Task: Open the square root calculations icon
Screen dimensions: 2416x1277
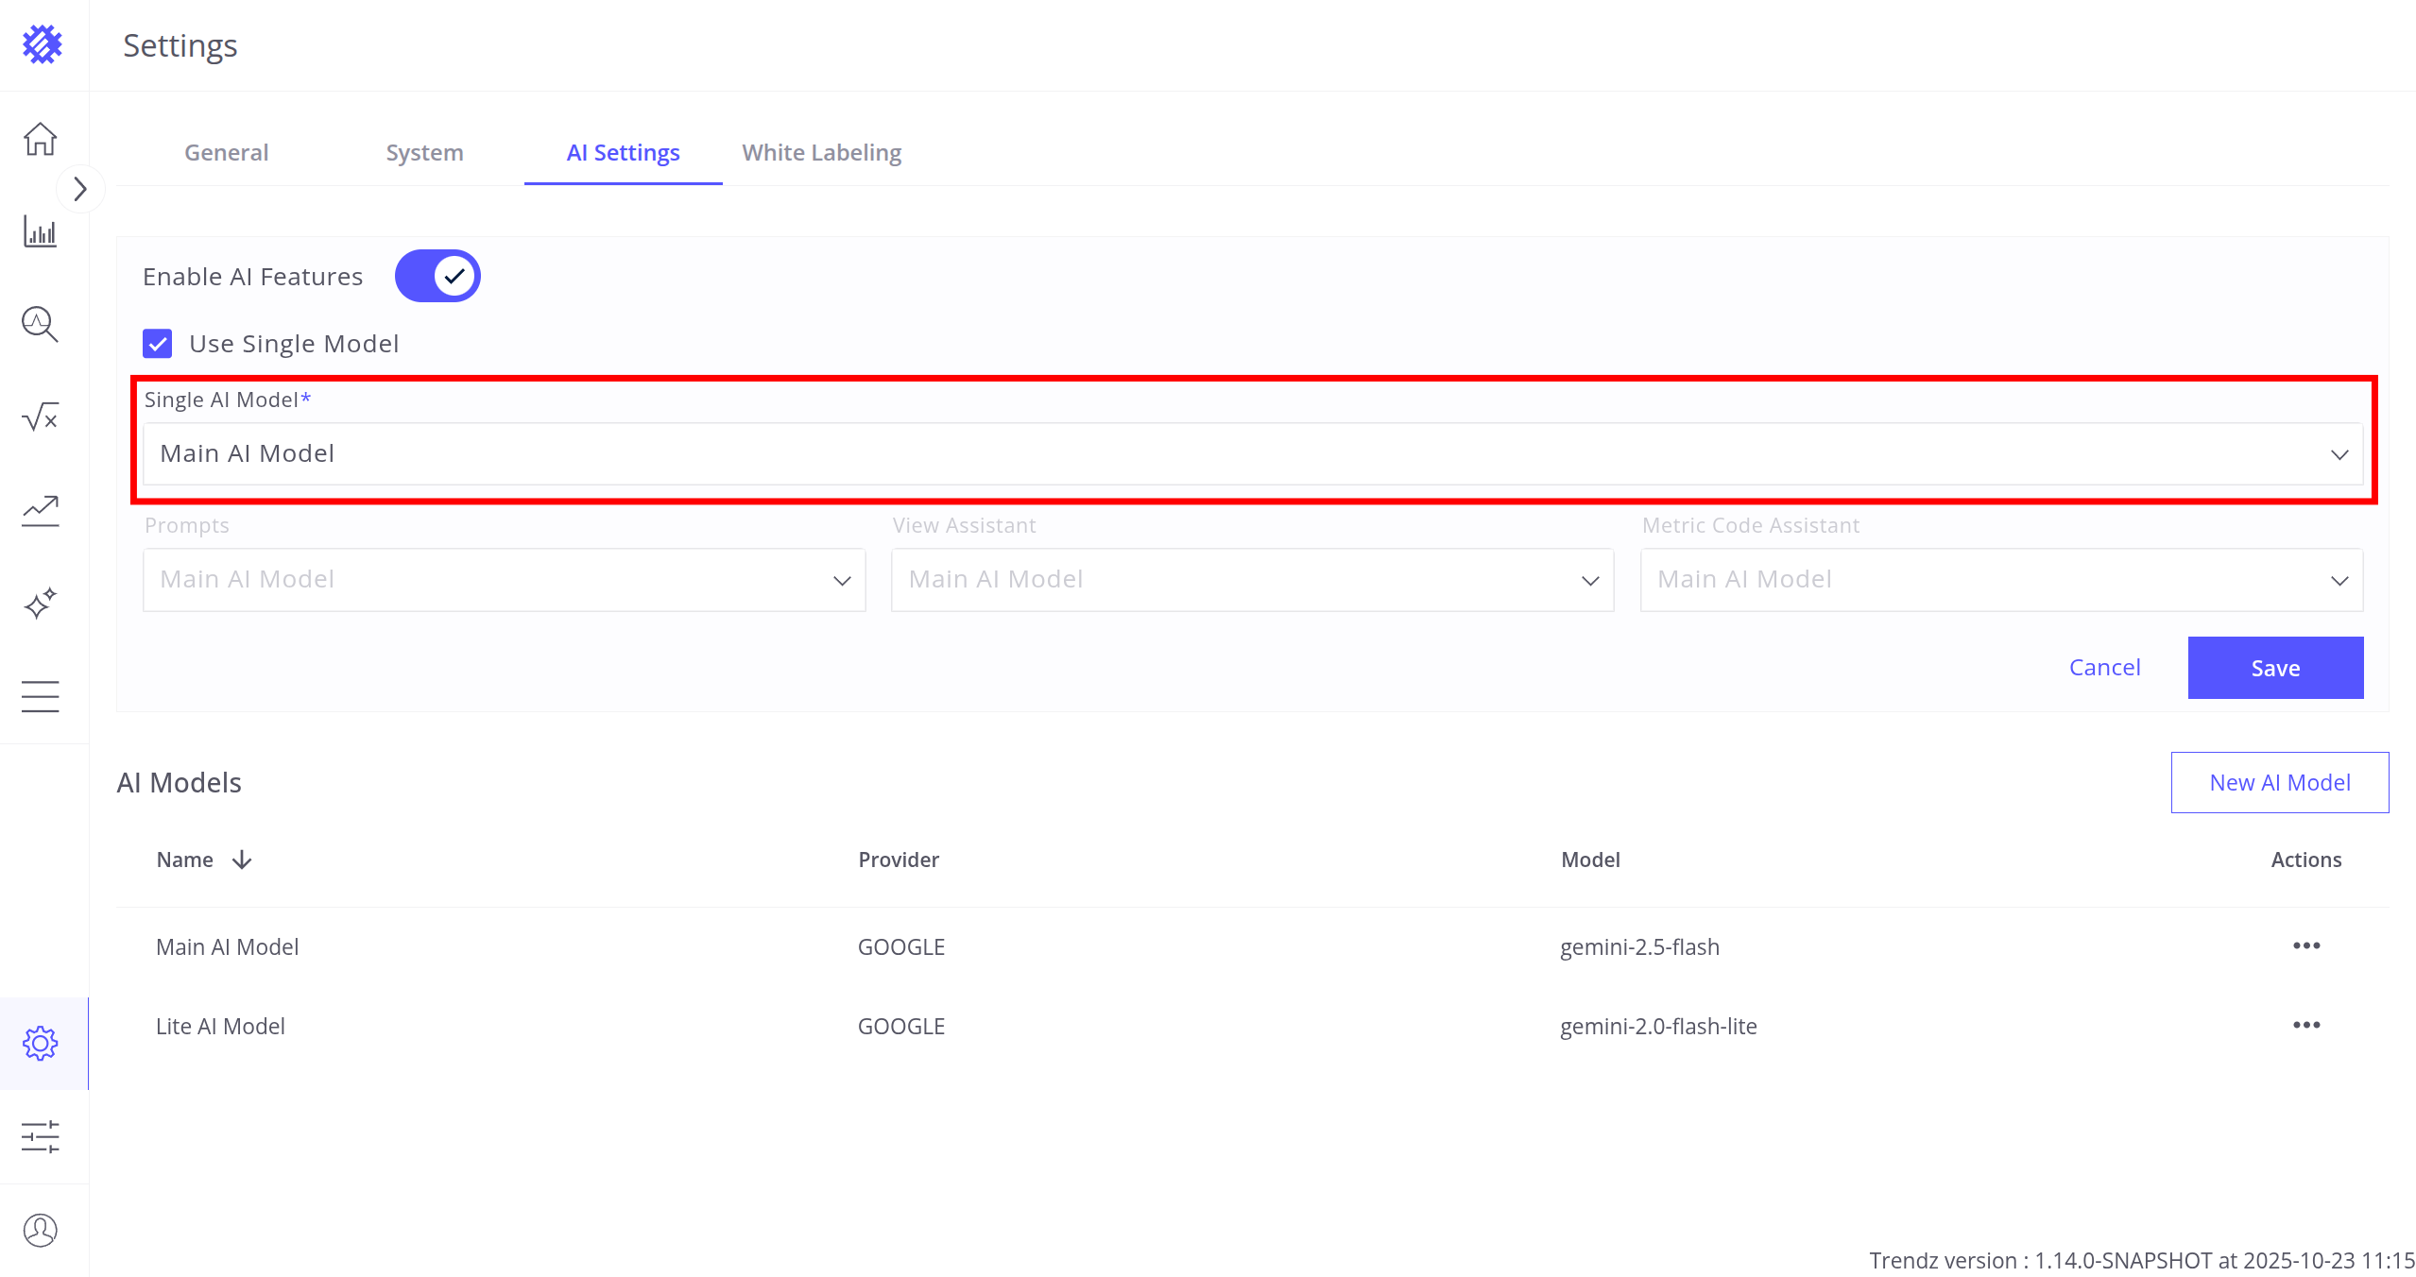Action: tap(40, 417)
